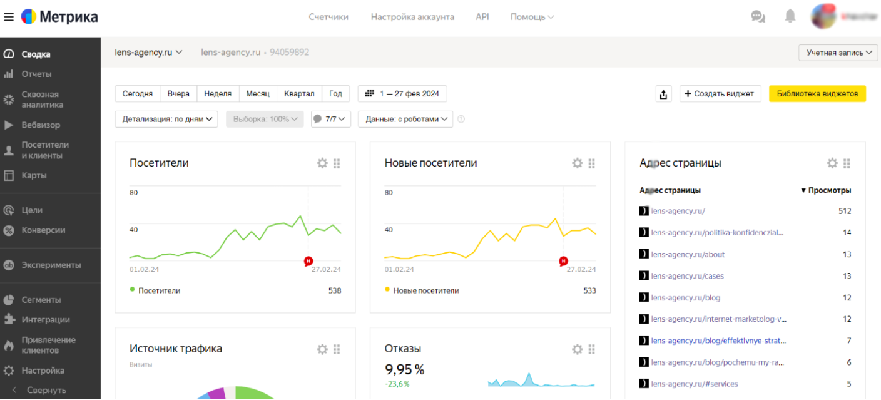Screen dimensions: 881x400
Task: Click the Создать виджет button
Action: pyautogui.click(x=720, y=94)
